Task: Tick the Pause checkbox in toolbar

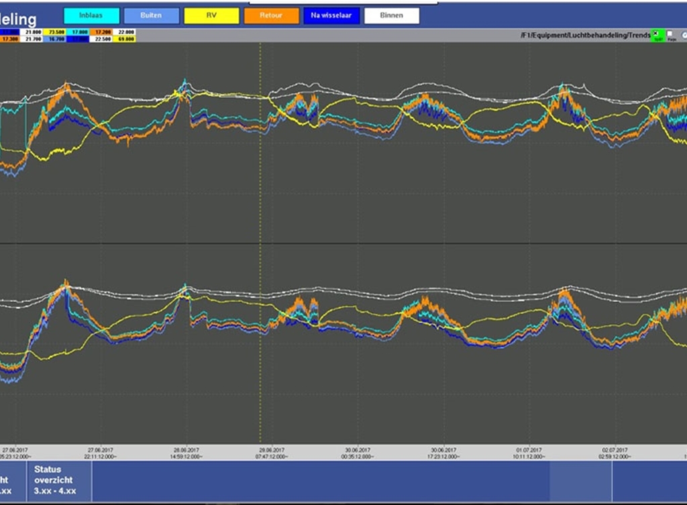Action: pyautogui.click(x=670, y=34)
